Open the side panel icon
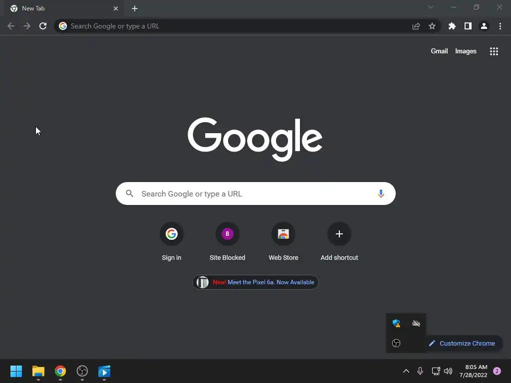Viewport: 511px width, 383px height. coord(468,26)
